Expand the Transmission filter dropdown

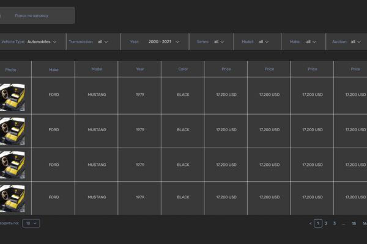(94, 42)
